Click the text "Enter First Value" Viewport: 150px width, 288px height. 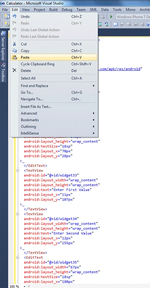(72, 190)
